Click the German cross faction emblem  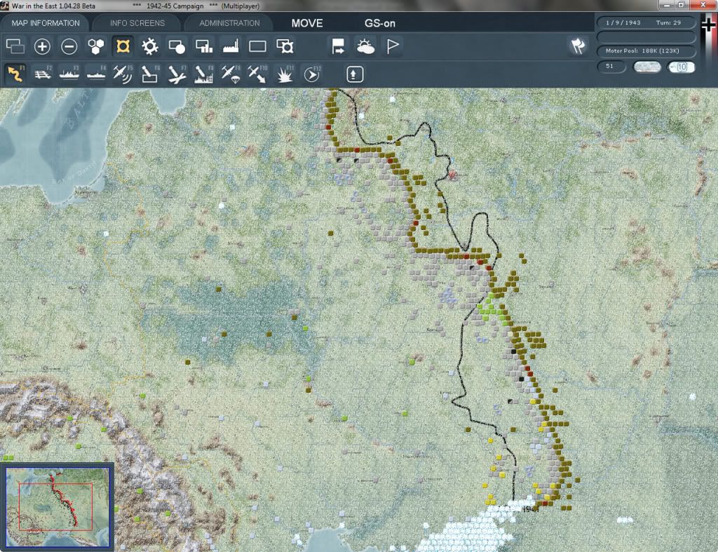tap(708, 25)
